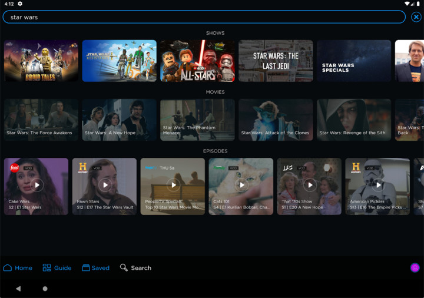Play PeopleTV Specials Star Wars episode
This screenshot has width=424, height=298.
tap(173, 185)
